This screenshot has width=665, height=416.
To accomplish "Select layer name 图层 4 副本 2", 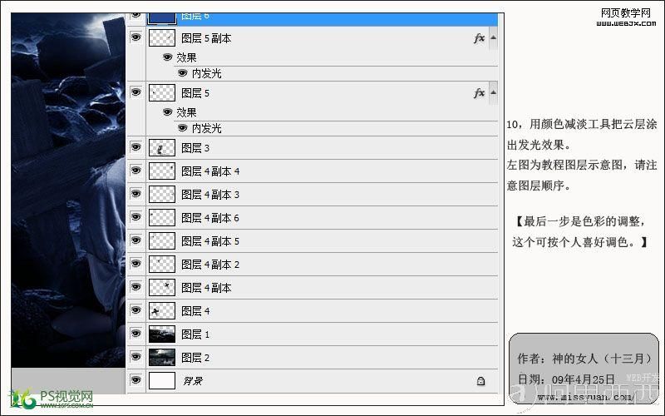I will (210, 265).
